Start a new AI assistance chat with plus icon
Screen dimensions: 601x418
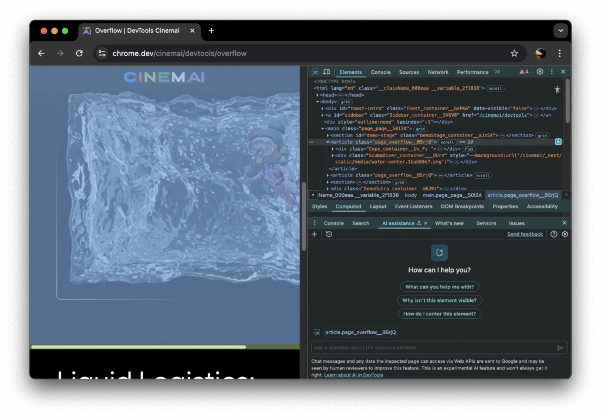[314, 234]
